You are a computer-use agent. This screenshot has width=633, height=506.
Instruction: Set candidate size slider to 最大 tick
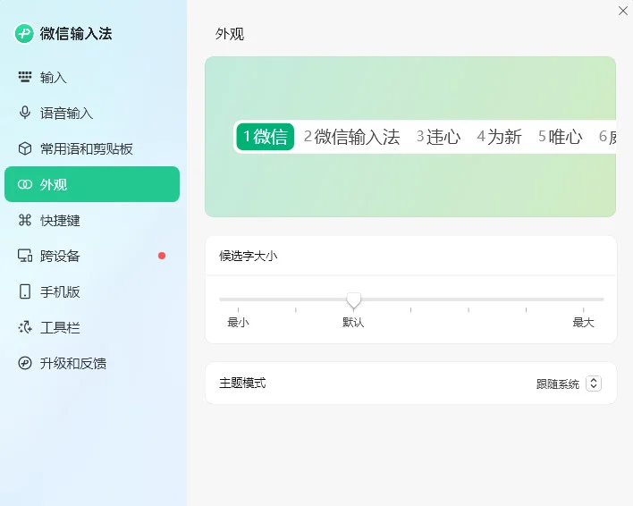tap(583, 309)
